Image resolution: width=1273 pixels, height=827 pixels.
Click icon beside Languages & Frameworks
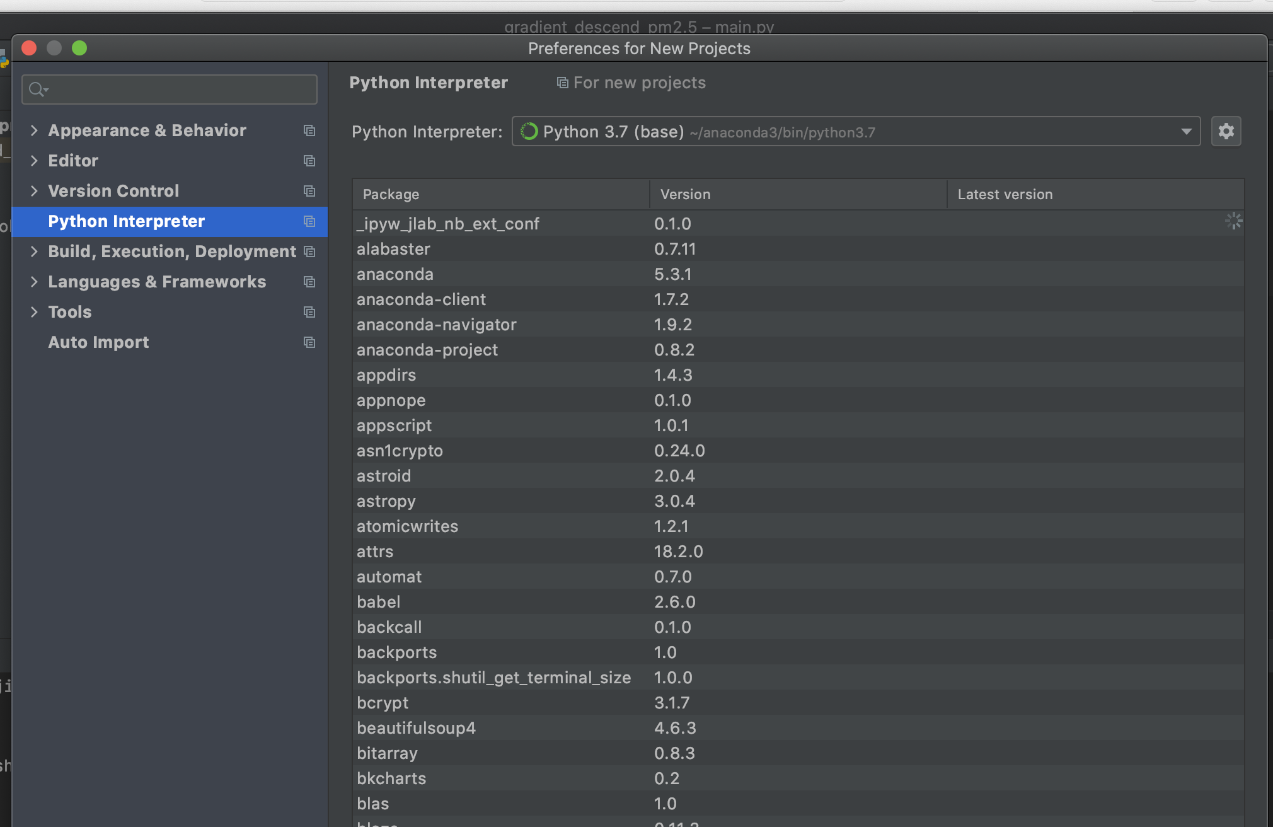tap(309, 282)
